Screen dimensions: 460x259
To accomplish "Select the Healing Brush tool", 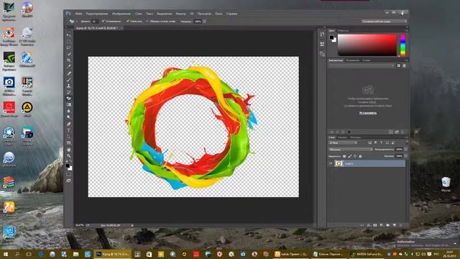I will coord(69,73).
